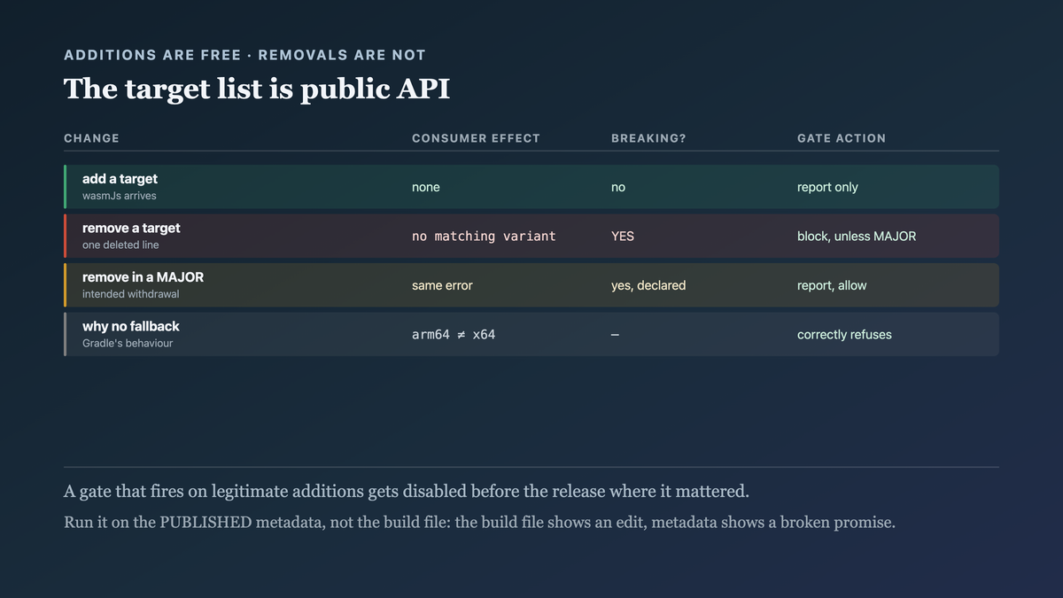This screenshot has height=598, width=1063.
Task: Click the slide title 'The target list is public API'
Action: tap(257, 89)
